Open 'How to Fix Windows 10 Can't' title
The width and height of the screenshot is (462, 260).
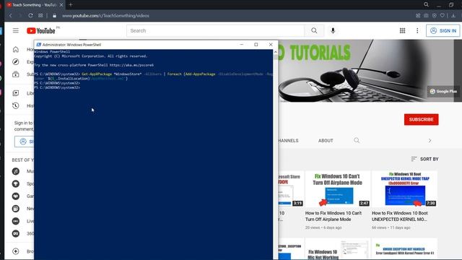click(x=334, y=216)
